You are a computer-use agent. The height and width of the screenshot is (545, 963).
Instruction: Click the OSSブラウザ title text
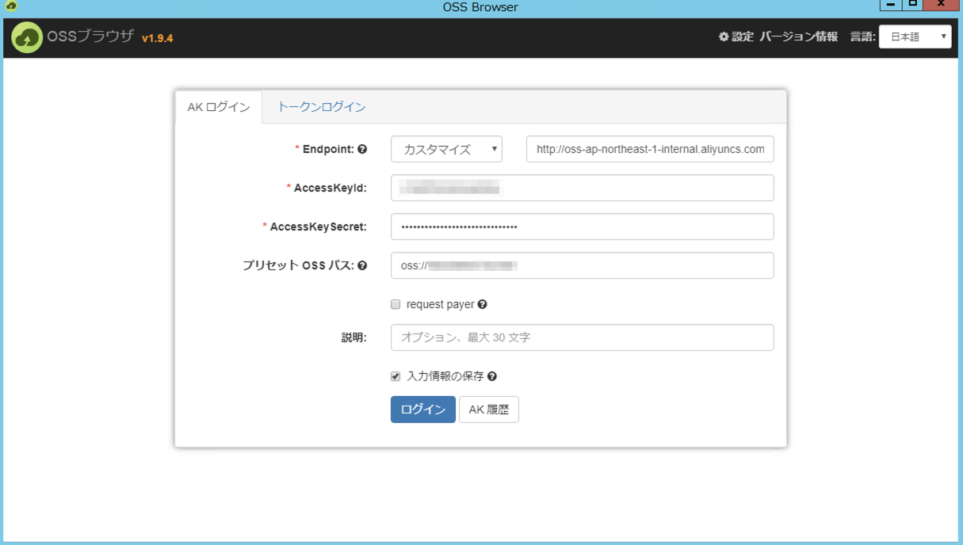click(90, 36)
